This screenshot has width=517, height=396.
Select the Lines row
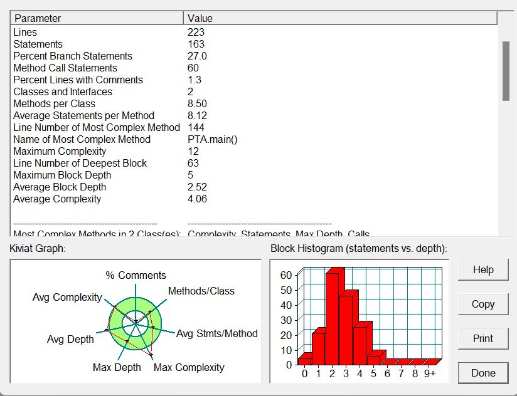coord(254,32)
